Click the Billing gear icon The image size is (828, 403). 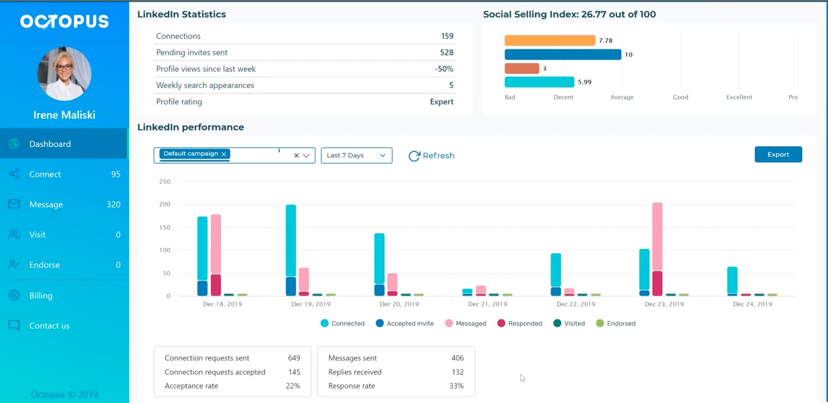[14, 295]
